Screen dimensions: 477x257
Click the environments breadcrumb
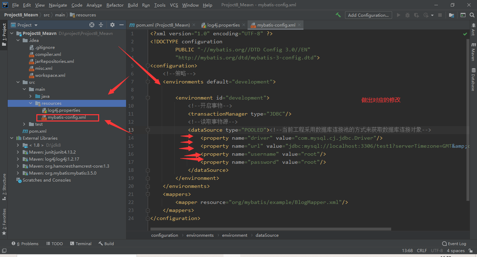[200, 235]
